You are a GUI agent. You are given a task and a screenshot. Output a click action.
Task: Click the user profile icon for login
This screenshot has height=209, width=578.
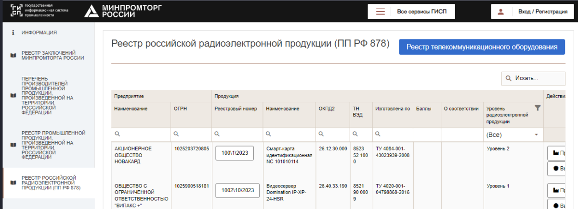[500, 12]
